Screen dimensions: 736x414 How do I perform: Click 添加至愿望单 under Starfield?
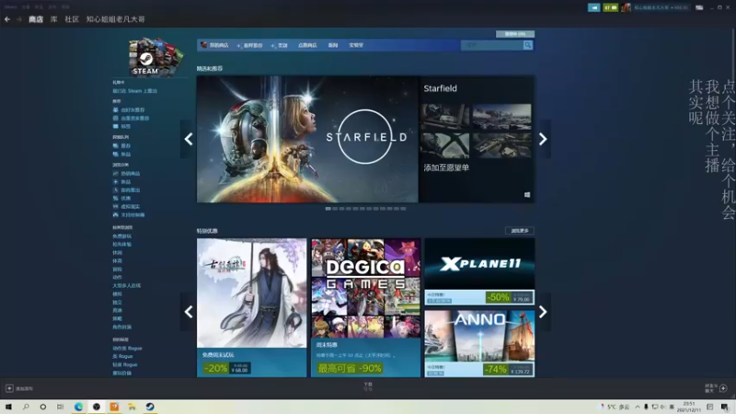446,167
